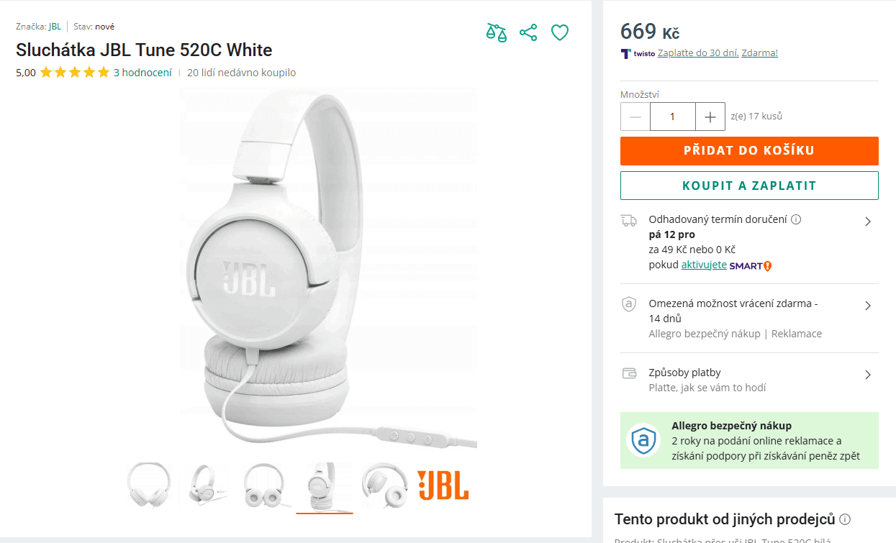Expand the free returns section
The image size is (896, 543).
point(868,304)
